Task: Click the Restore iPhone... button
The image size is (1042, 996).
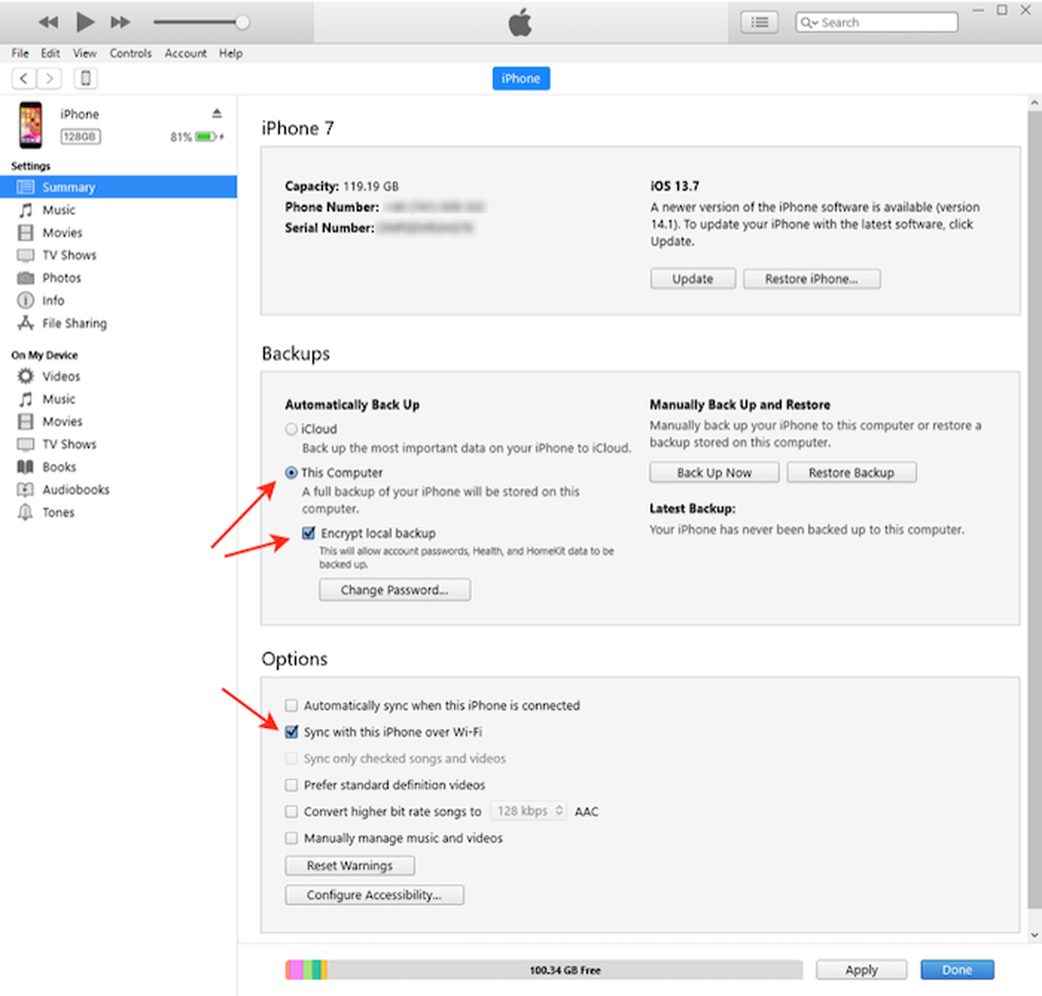Action: point(811,279)
